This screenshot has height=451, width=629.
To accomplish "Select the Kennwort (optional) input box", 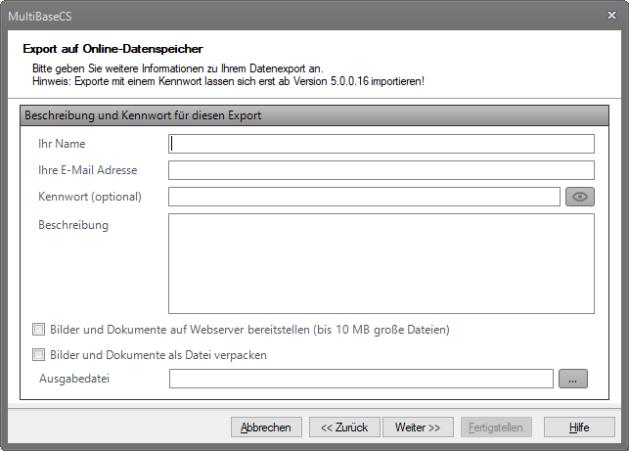I will pyautogui.click(x=364, y=197).
